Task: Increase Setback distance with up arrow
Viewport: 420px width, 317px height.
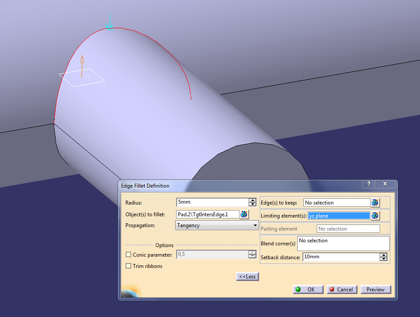Action: [383, 255]
